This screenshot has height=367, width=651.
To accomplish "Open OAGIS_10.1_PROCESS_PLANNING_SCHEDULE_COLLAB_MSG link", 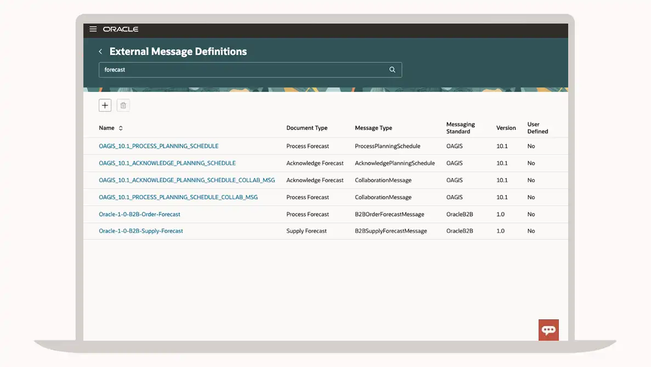I will pyautogui.click(x=178, y=197).
